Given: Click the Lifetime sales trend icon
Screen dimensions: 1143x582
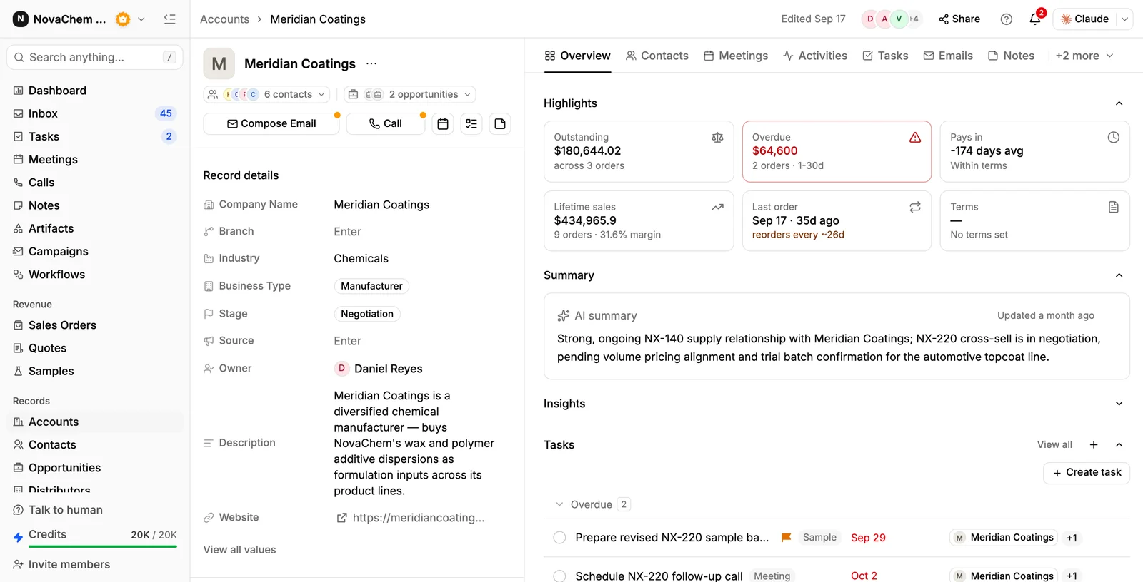Looking at the screenshot, I should coord(717,207).
